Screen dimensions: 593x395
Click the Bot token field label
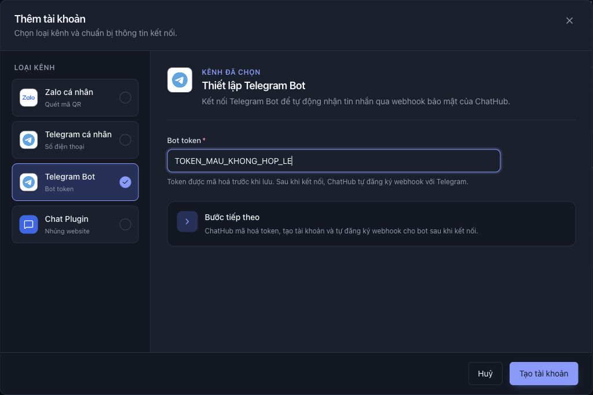184,140
